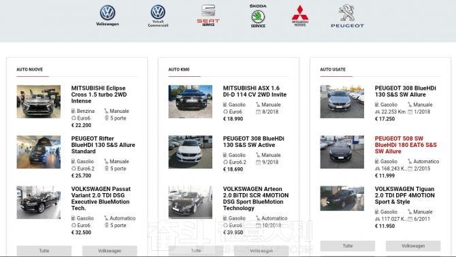Viewport: 456px width, 257px height.
Task: Filter new cars by Volkswagen button
Action: [110, 251]
